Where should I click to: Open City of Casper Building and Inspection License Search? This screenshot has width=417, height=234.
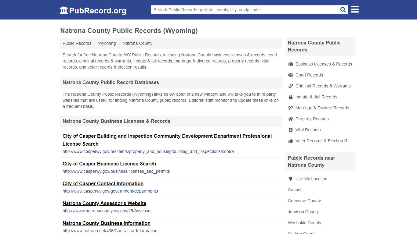coord(167,140)
